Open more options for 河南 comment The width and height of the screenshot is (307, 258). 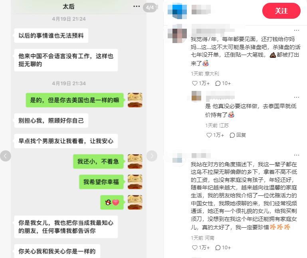(297, 155)
